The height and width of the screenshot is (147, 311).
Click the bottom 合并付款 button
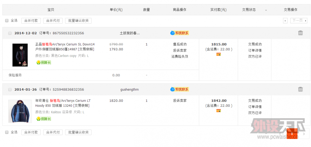[x=31, y=132]
